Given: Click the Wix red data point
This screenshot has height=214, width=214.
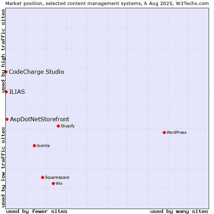Looking at the screenshot, I should click(53, 184).
